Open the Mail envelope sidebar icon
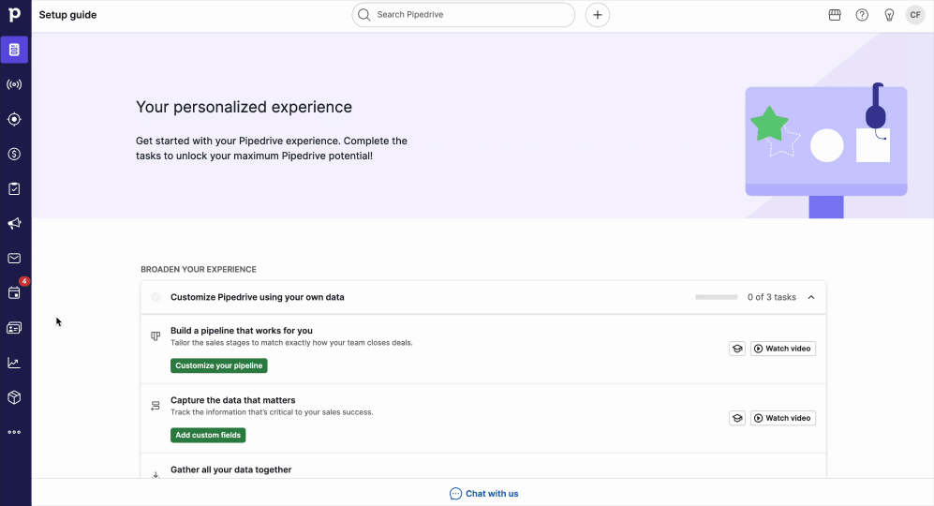The height and width of the screenshot is (506, 934). point(14,258)
